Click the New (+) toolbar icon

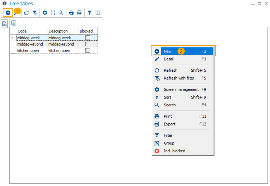click(8, 13)
